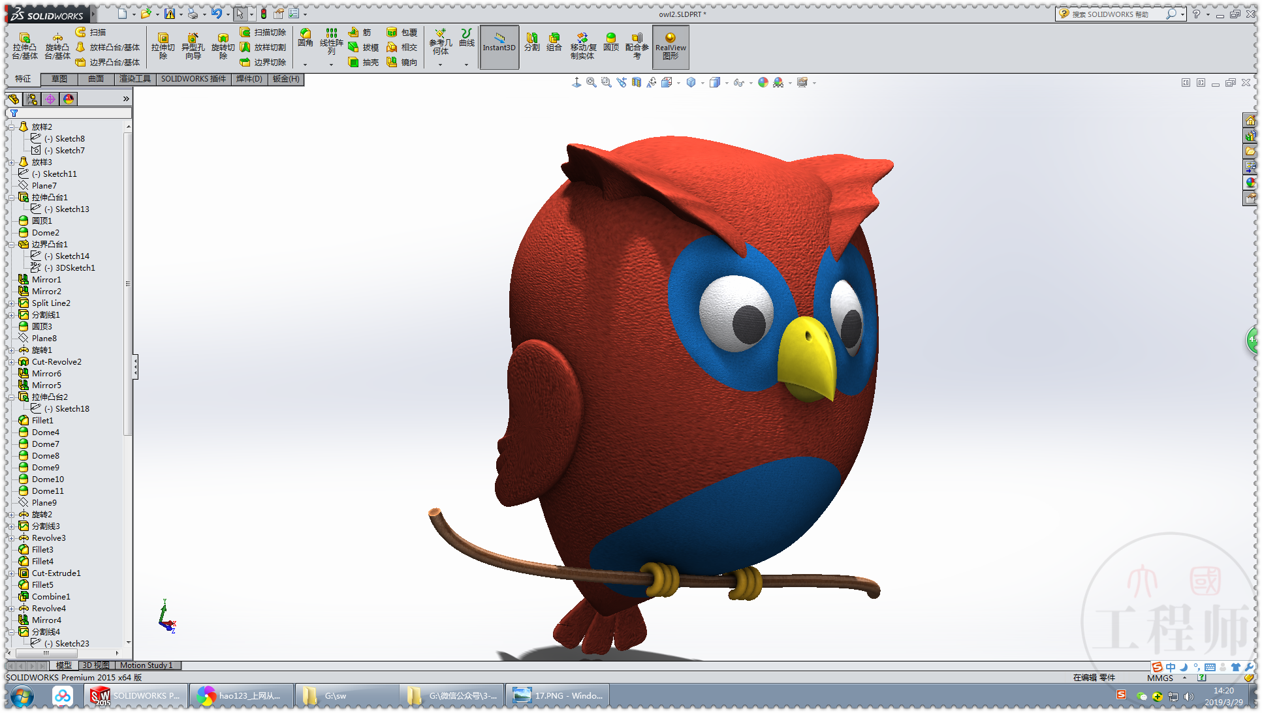The image size is (1262, 713).
Task: Open the 圆角 fillet dropdown arrow
Action: tap(305, 65)
